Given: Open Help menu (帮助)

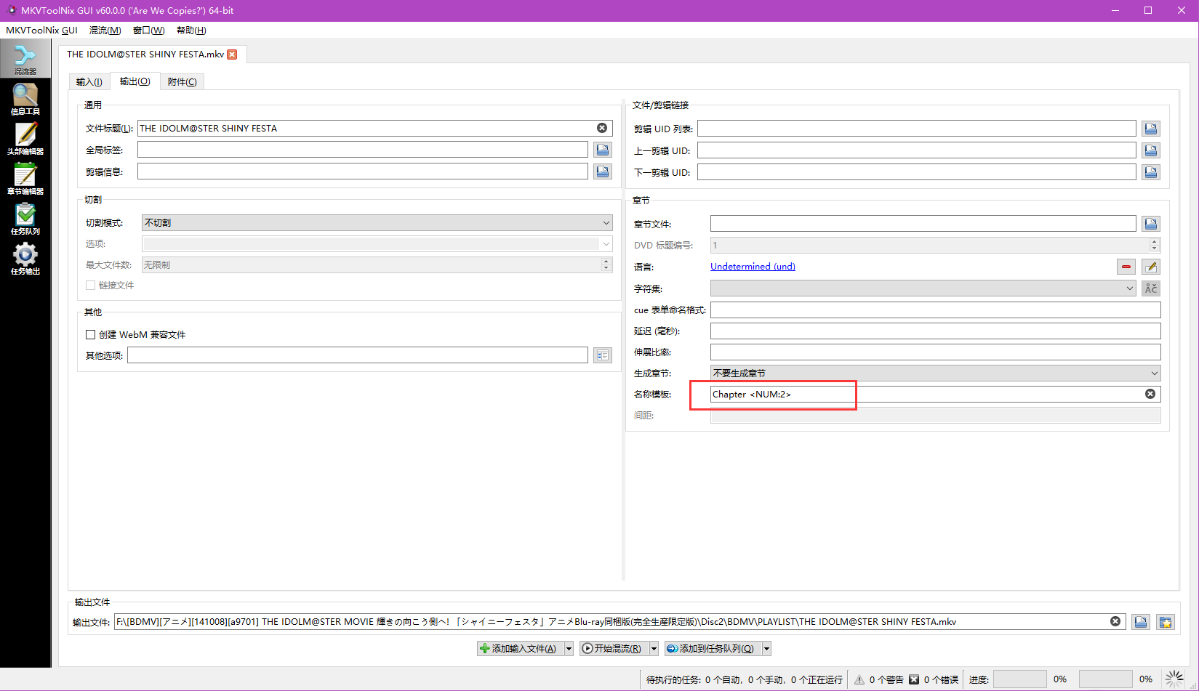Looking at the screenshot, I should point(191,30).
